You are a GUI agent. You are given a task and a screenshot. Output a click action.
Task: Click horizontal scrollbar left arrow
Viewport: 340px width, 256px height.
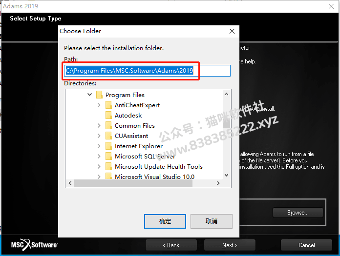[x=70, y=183]
